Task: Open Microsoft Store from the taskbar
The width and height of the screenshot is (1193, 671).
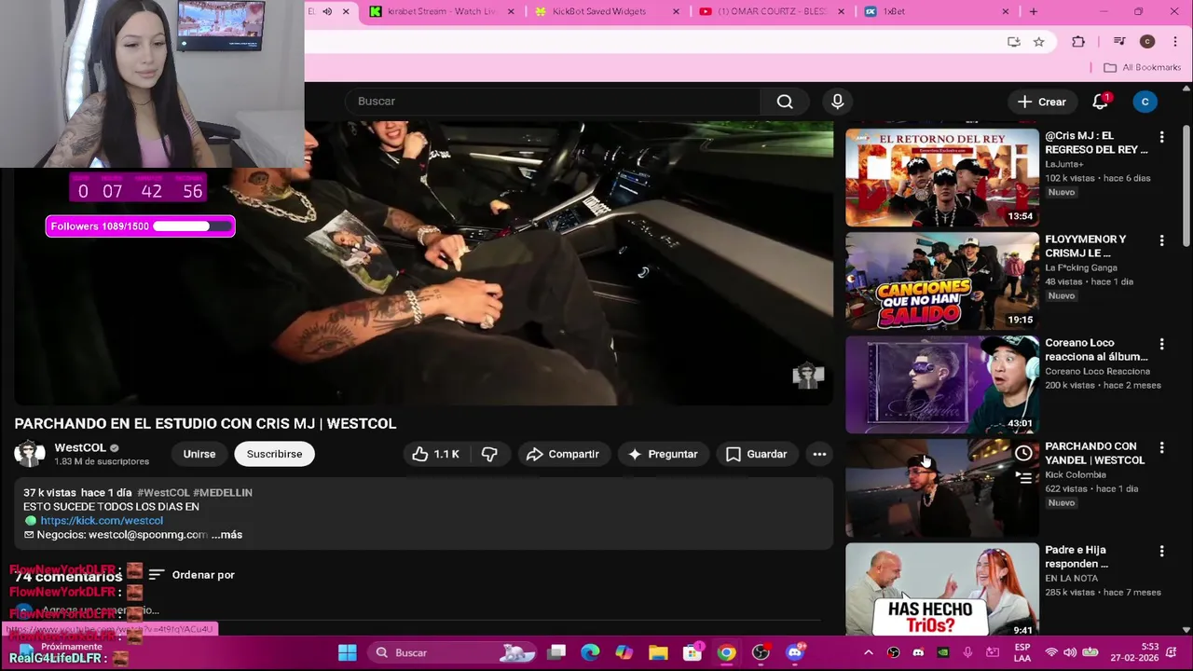Action: [x=692, y=652]
